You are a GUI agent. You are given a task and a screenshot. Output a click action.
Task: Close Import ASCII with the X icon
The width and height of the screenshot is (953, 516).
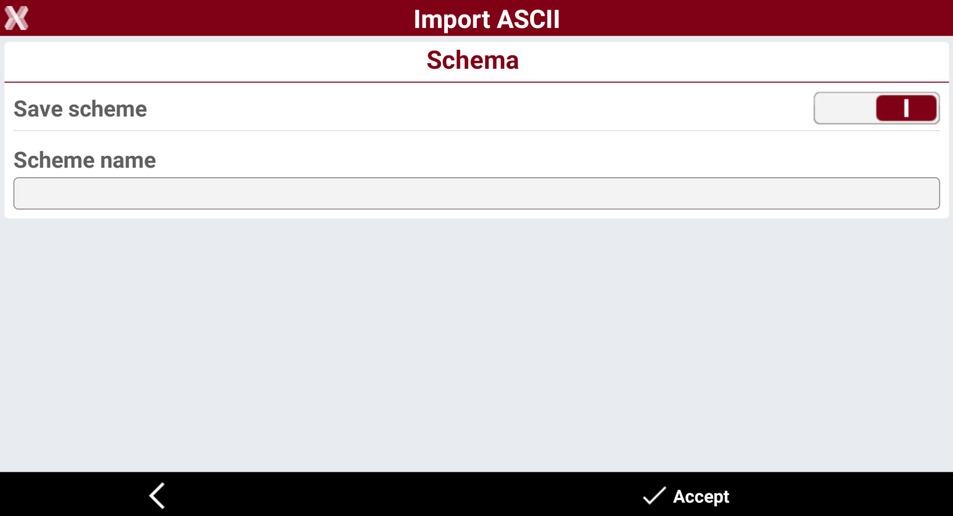pos(16,18)
